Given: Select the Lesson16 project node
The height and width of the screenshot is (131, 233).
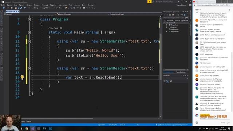Looking at the screenshot, I should pos(172,23).
